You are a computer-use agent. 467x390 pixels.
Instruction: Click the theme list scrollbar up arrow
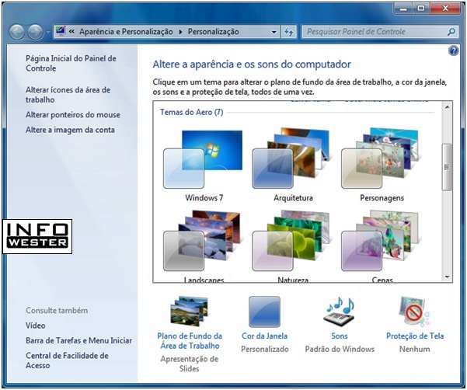tap(447, 107)
